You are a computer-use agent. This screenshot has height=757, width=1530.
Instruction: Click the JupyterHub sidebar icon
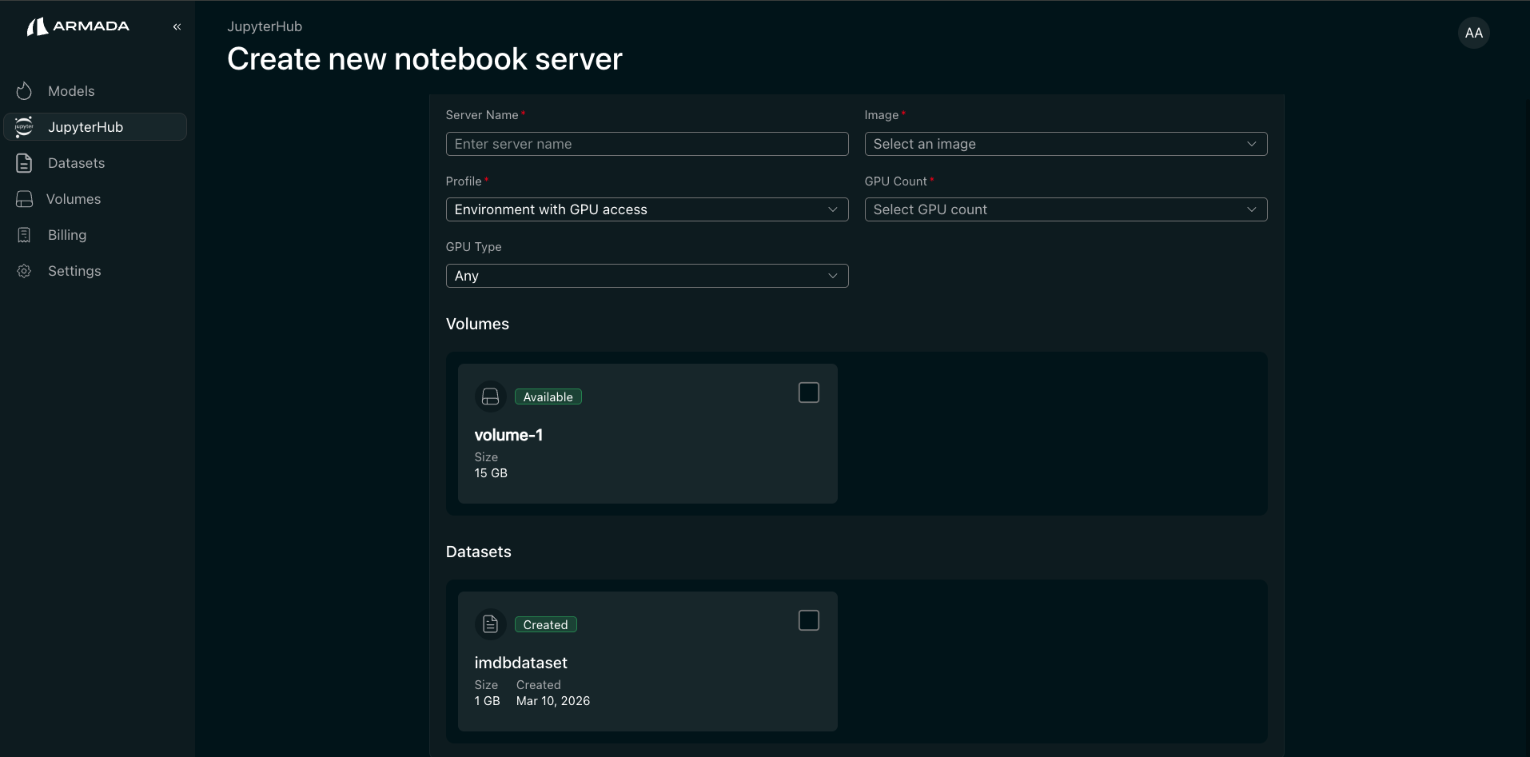(24, 126)
